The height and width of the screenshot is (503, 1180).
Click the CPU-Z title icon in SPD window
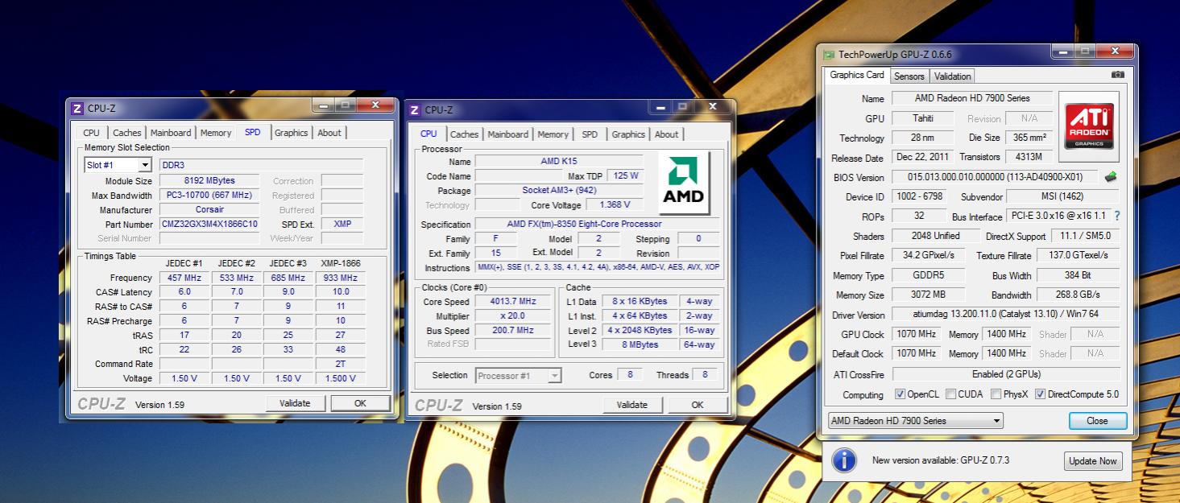point(77,108)
